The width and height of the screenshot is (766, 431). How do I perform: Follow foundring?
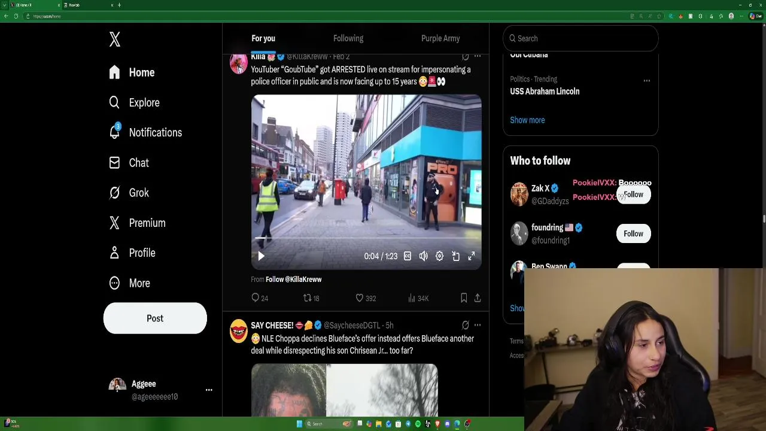(x=634, y=234)
